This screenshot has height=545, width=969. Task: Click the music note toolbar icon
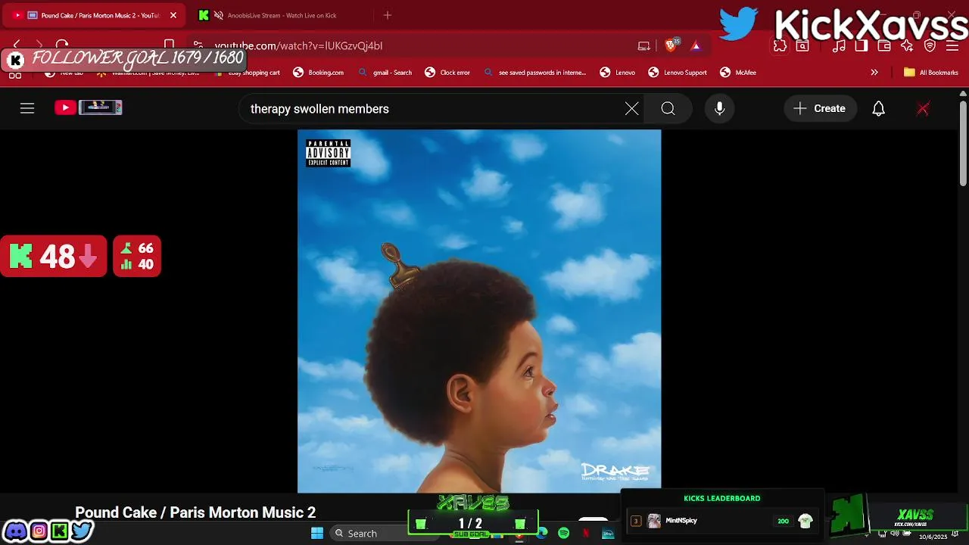click(839, 45)
